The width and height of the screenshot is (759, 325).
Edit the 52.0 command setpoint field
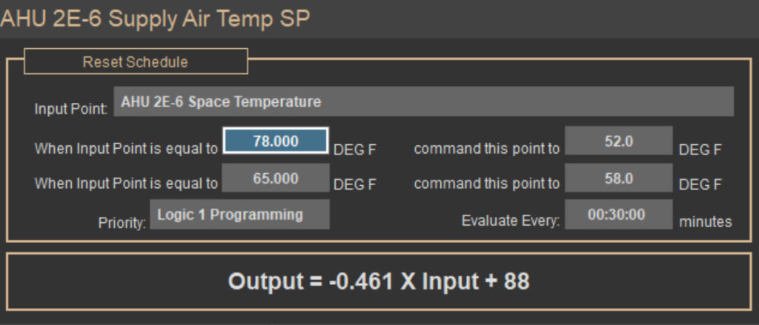pos(618,141)
